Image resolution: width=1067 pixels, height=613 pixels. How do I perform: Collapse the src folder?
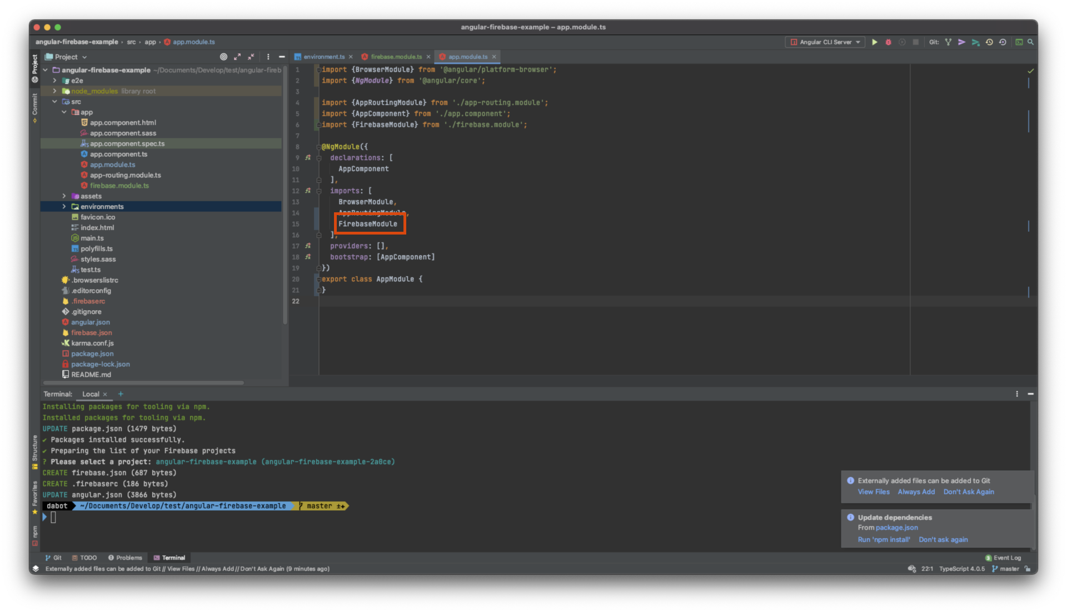click(54, 102)
